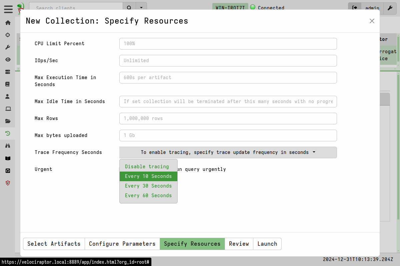Open Hunt Manager crosshairs icon
The height and width of the screenshot is (266, 400).
click(8, 35)
